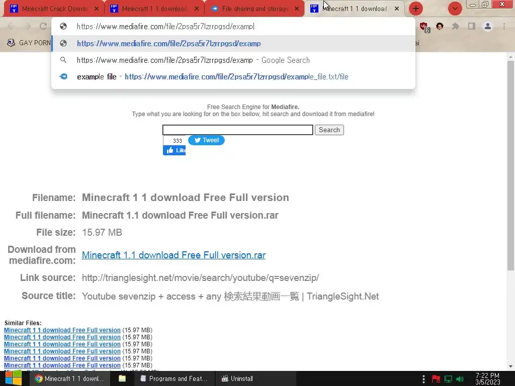
Task: Show hidden tray icons dots
Action: tap(423, 379)
